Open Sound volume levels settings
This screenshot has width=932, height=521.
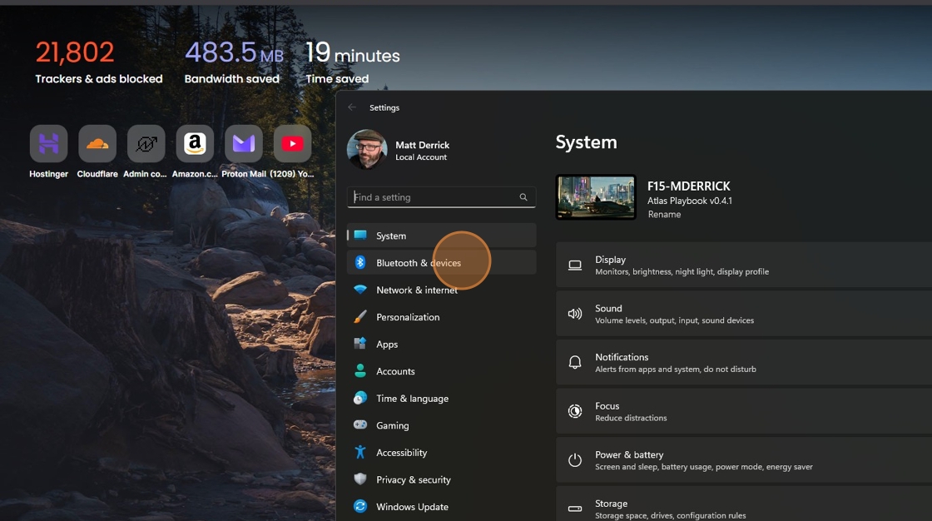(744, 314)
